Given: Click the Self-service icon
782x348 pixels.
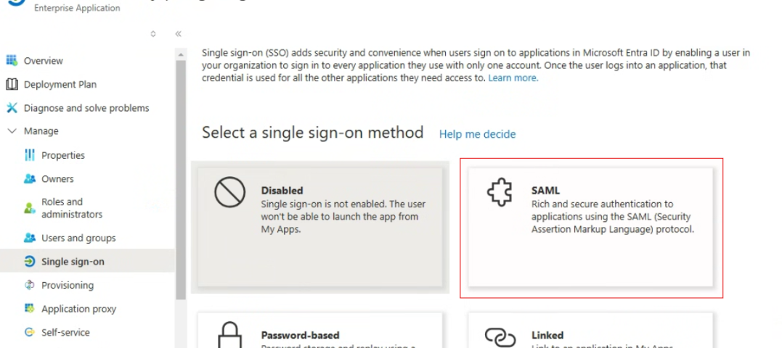Looking at the screenshot, I should 30,332.
